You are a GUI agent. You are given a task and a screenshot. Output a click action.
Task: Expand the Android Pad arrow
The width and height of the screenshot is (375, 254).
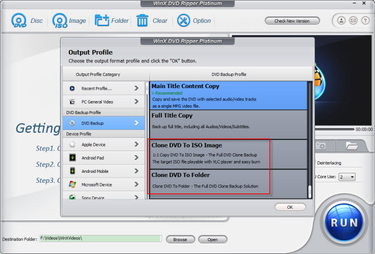tap(137, 158)
